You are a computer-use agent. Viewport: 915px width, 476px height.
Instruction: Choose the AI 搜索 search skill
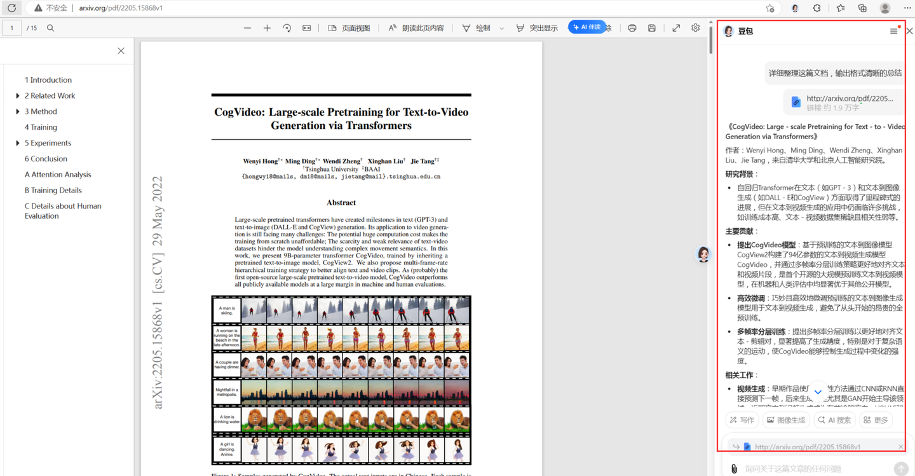click(834, 420)
